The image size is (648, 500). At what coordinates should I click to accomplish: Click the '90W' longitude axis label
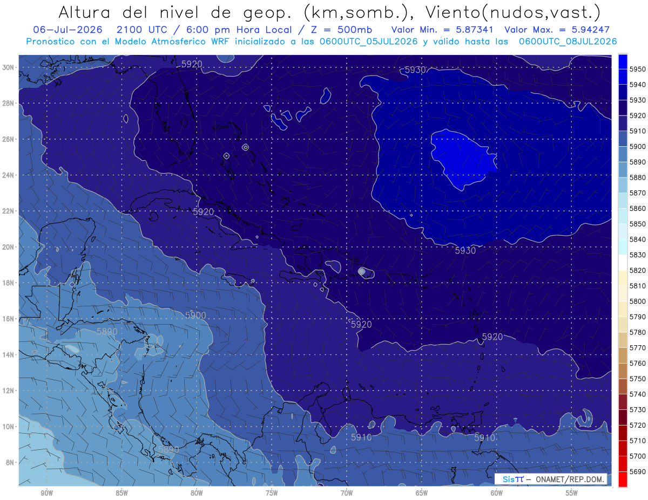(x=46, y=492)
